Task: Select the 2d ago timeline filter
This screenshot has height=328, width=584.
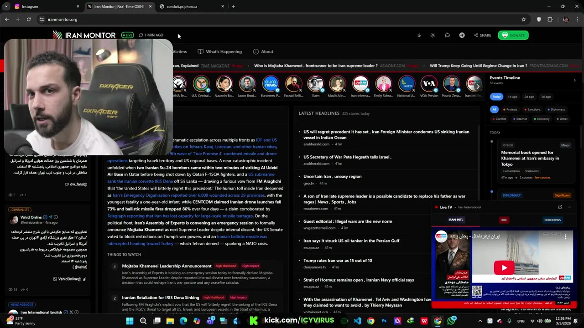Action: pyautogui.click(x=529, y=97)
